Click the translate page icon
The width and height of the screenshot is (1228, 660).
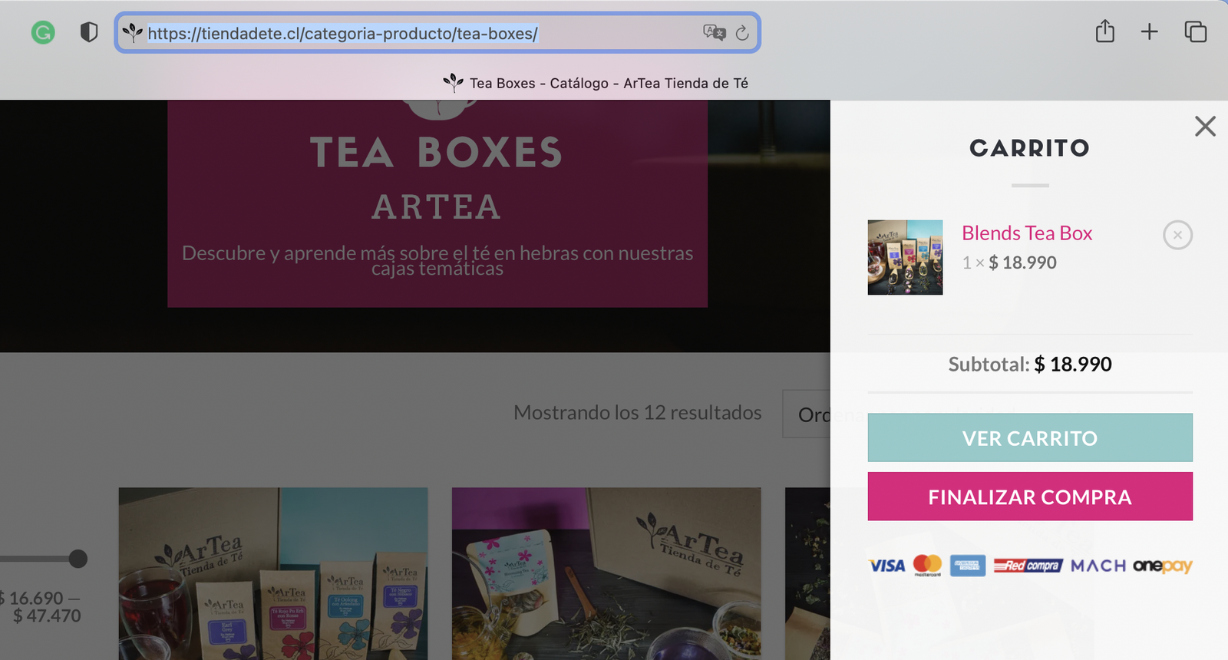[714, 32]
